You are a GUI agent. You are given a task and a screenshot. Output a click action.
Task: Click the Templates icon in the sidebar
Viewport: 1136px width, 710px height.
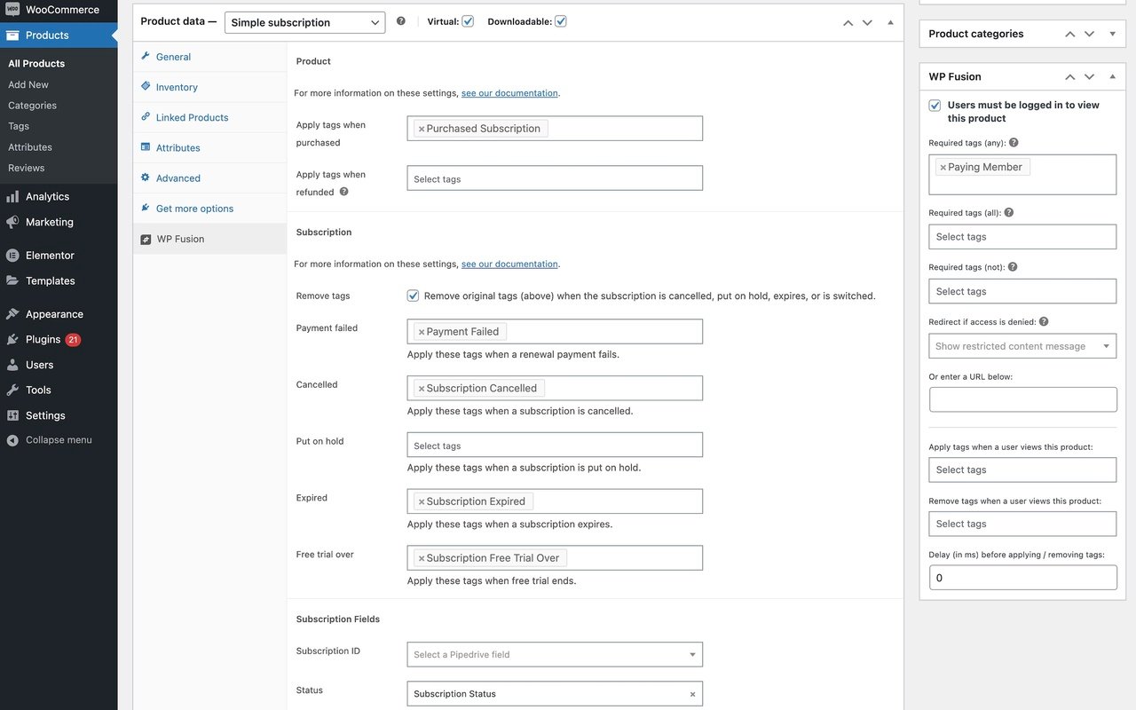(12, 280)
